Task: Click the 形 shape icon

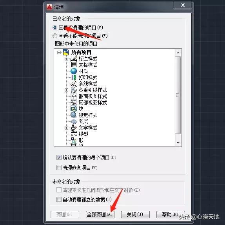Action: coord(74,140)
